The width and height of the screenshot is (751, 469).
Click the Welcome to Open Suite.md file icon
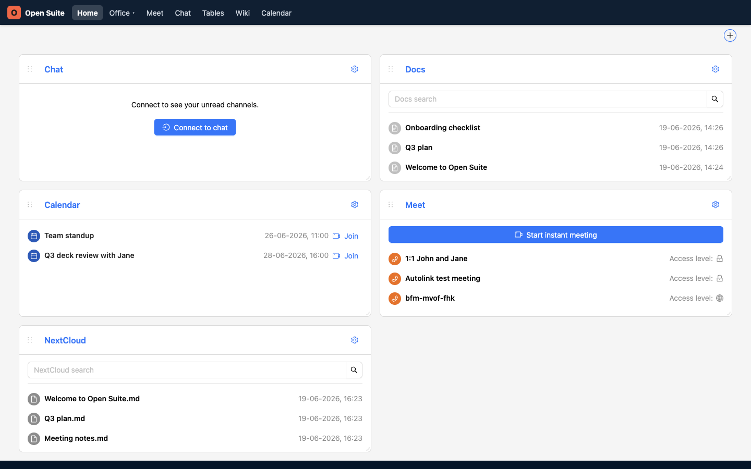pos(34,399)
